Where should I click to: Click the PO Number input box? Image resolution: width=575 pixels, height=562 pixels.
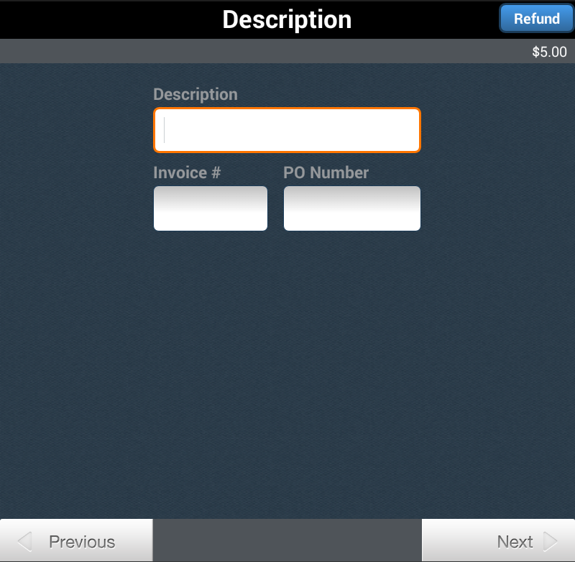pyautogui.click(x=351, y=208)
